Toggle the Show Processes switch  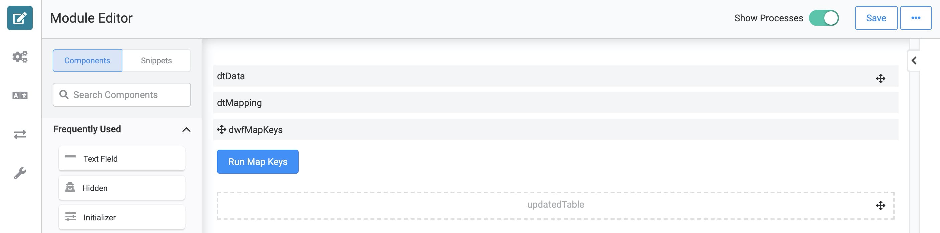pos(824,18)
